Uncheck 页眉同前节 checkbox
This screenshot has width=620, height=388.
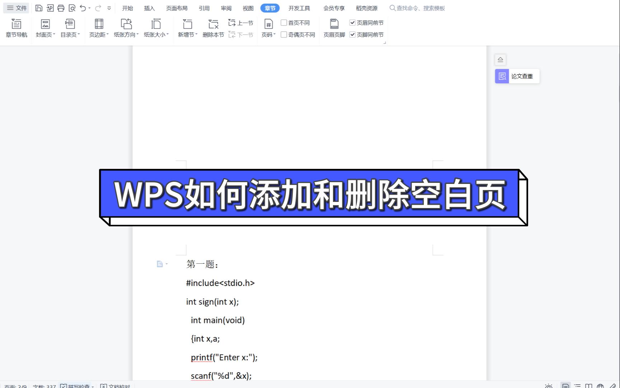352,23
